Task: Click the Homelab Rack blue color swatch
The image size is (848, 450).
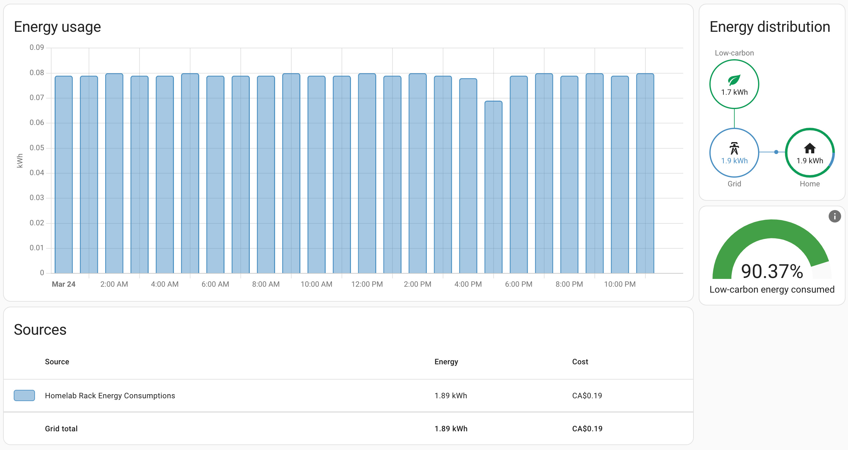Action: (x=24, y=395)
